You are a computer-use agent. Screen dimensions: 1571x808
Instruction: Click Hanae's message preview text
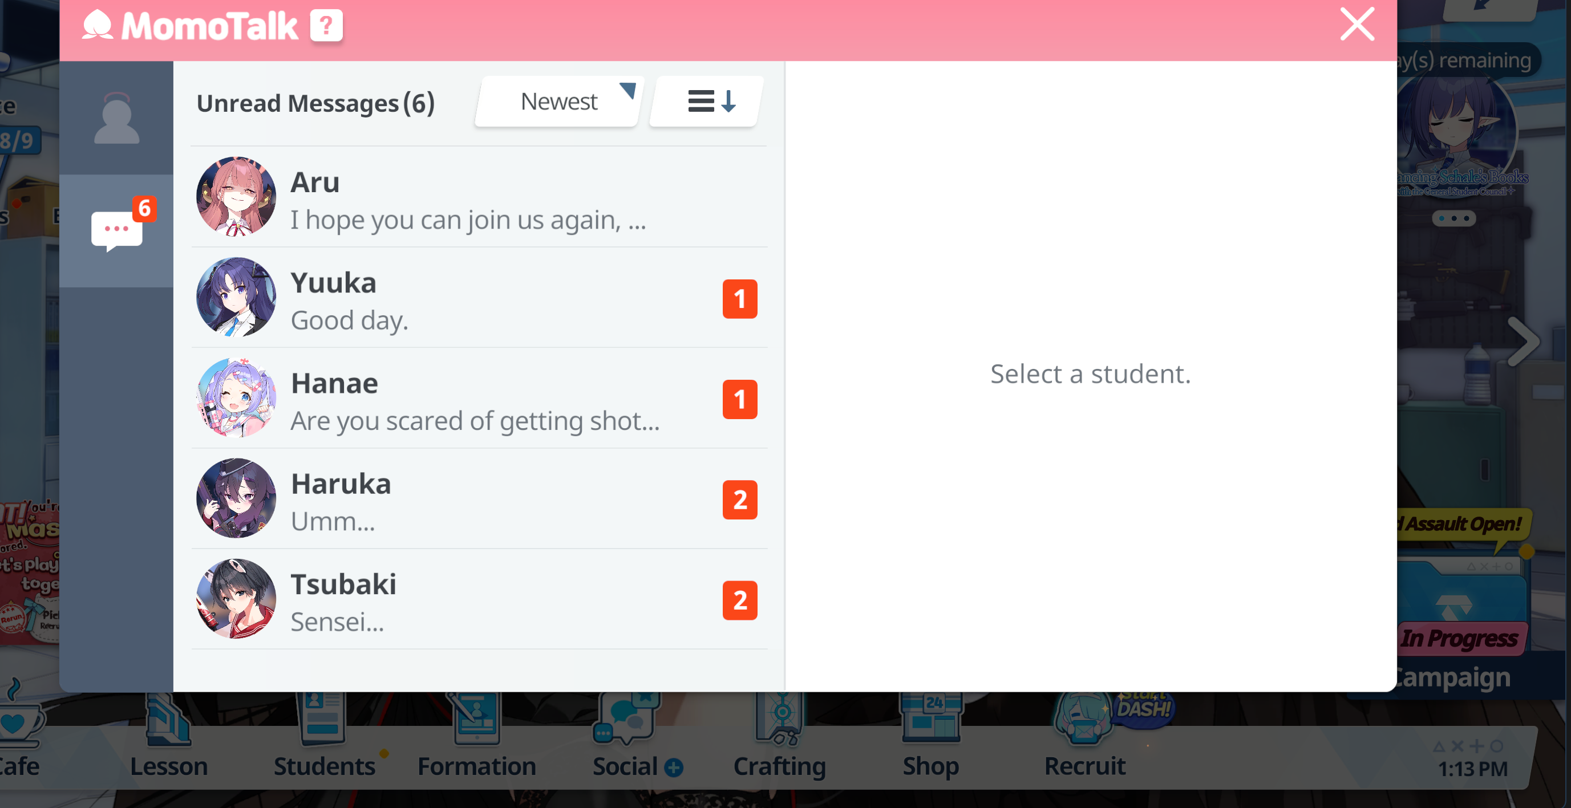pos(475,421)
